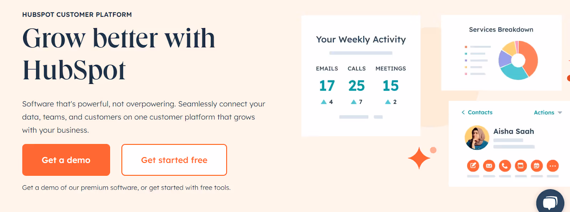Screen dimensions: 570x212
Task: Open the calendar scheduling icon for Aisha
Action: (x=537, y=166)
